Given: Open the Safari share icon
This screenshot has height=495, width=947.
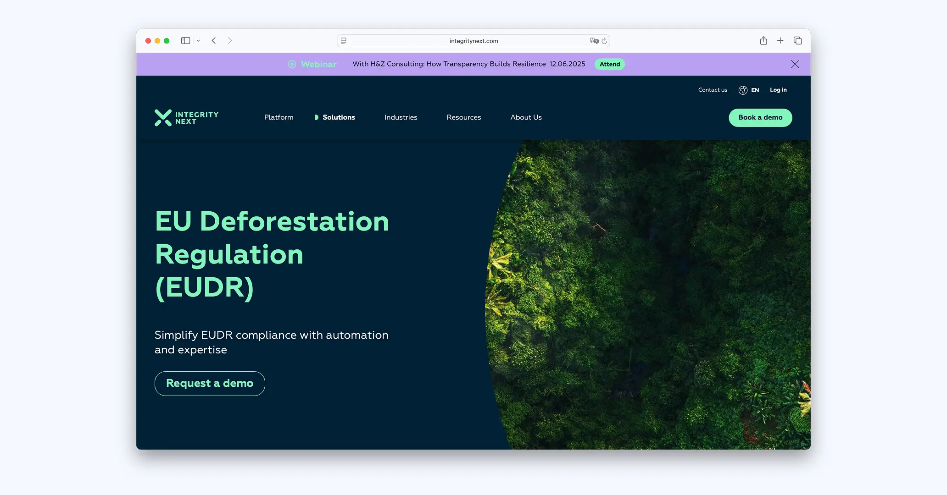Looking at the screenshot, I should [x=763, y=41].
